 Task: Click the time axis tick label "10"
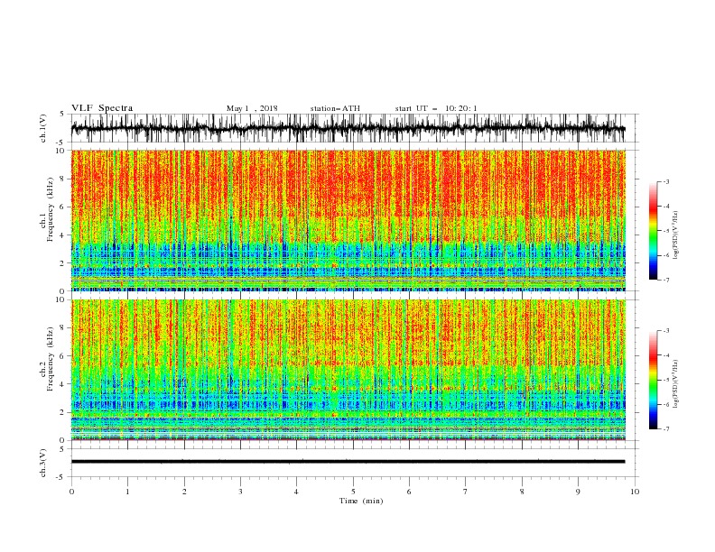pyautogui.click(x=635, y=492)
